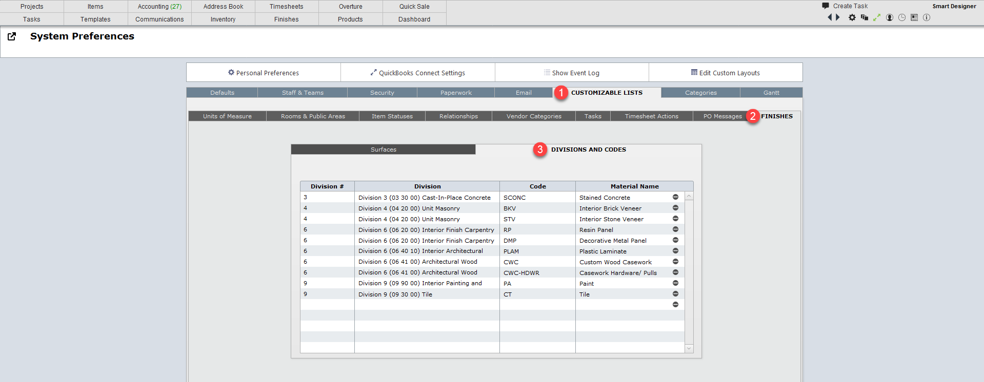This screenshot has width=984, height=382.
Task: Switch to the Security tab
Action: [x=382, y=93]
